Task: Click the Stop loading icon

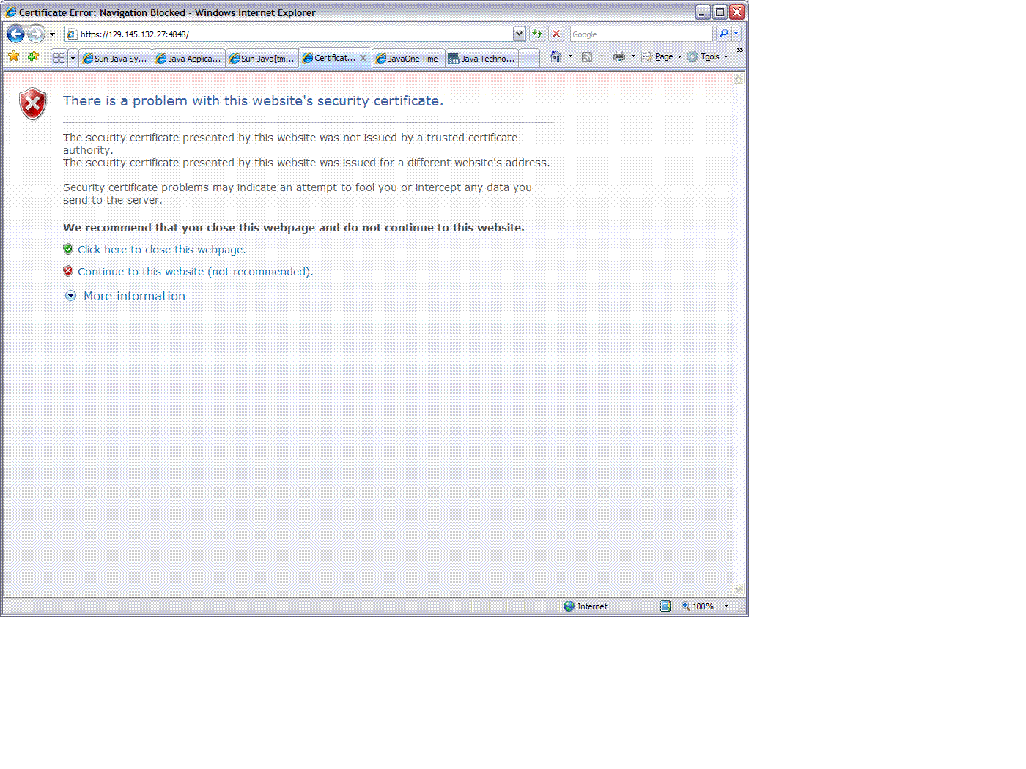Action: click(x=556, y=34)
